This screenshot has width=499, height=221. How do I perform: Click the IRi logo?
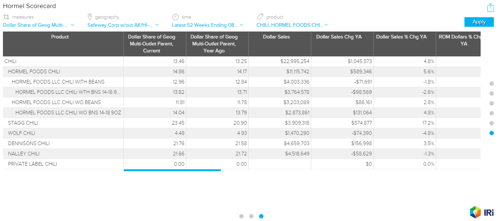pos(481,212)
